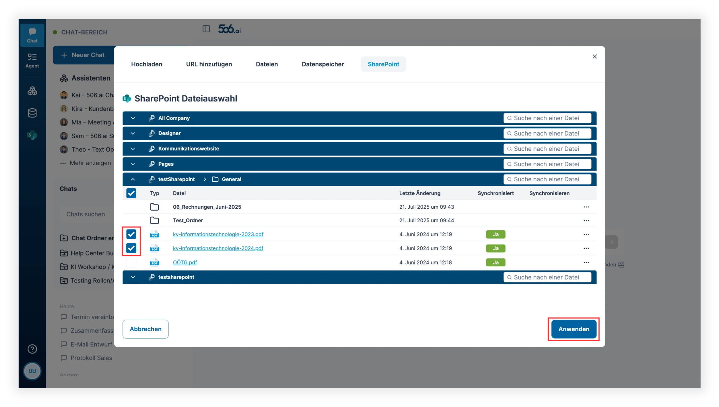Open the Help Center folder

pos(87,253)
